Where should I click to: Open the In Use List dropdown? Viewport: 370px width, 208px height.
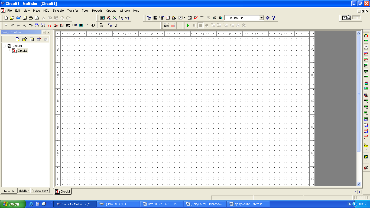tap(261, 18)
